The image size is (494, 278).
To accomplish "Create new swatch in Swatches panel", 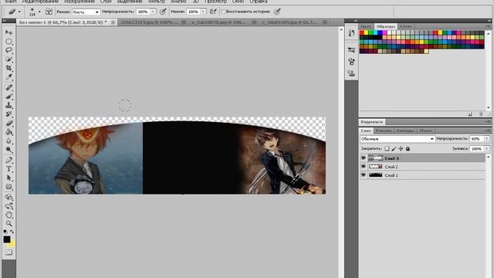I will point(470,114).
